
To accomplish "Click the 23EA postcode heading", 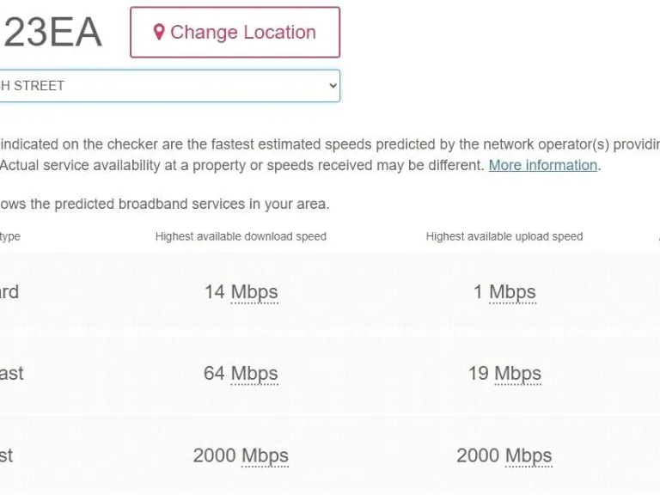I will 52,33.
